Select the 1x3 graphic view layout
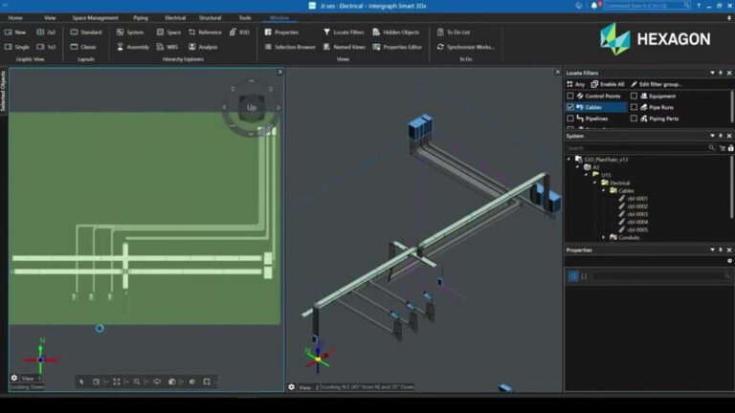Viewport: 735px width, 413px height. click(46, 47)
